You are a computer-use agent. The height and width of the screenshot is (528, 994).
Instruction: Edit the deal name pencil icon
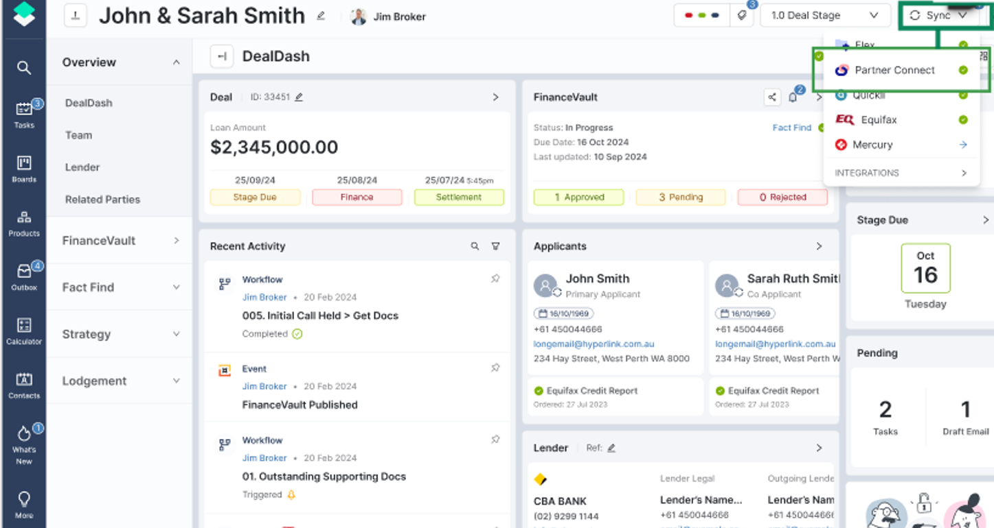pyautogui.click(x=321, y=16)
